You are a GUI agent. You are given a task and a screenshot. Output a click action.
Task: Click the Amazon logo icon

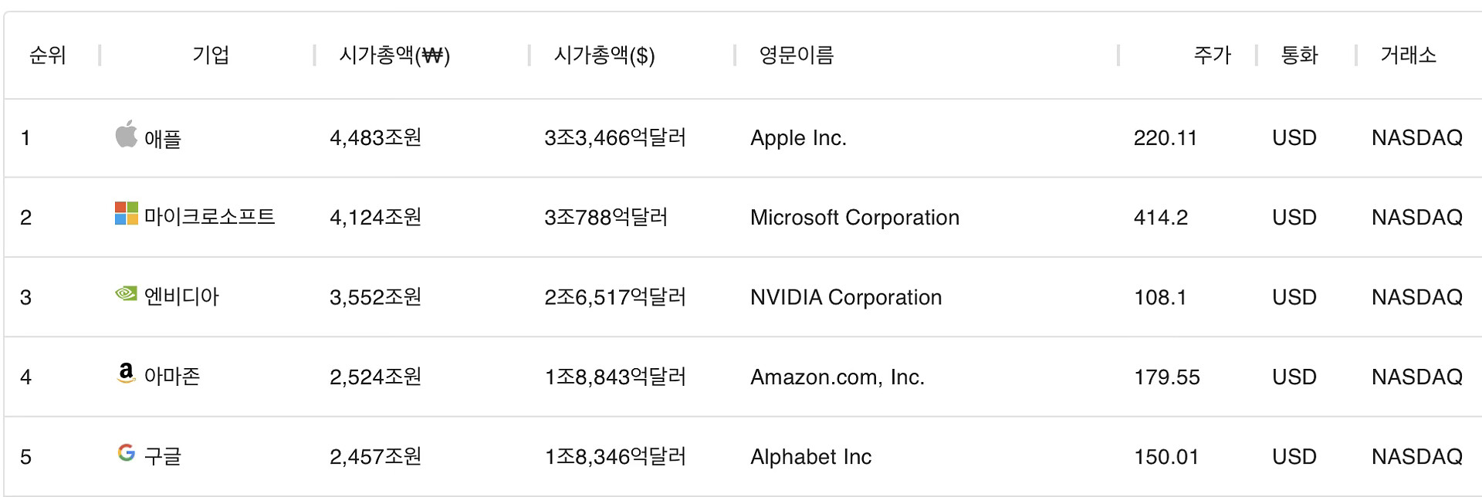click(x=126, y=374)
